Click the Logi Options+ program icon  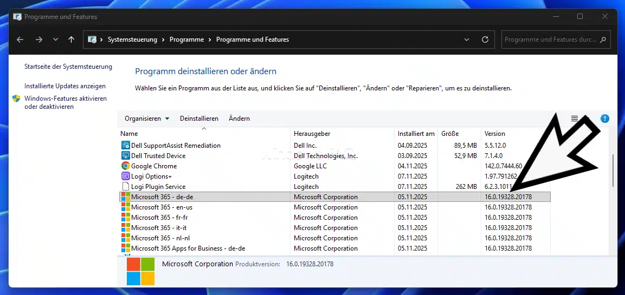tap(125, 176)
